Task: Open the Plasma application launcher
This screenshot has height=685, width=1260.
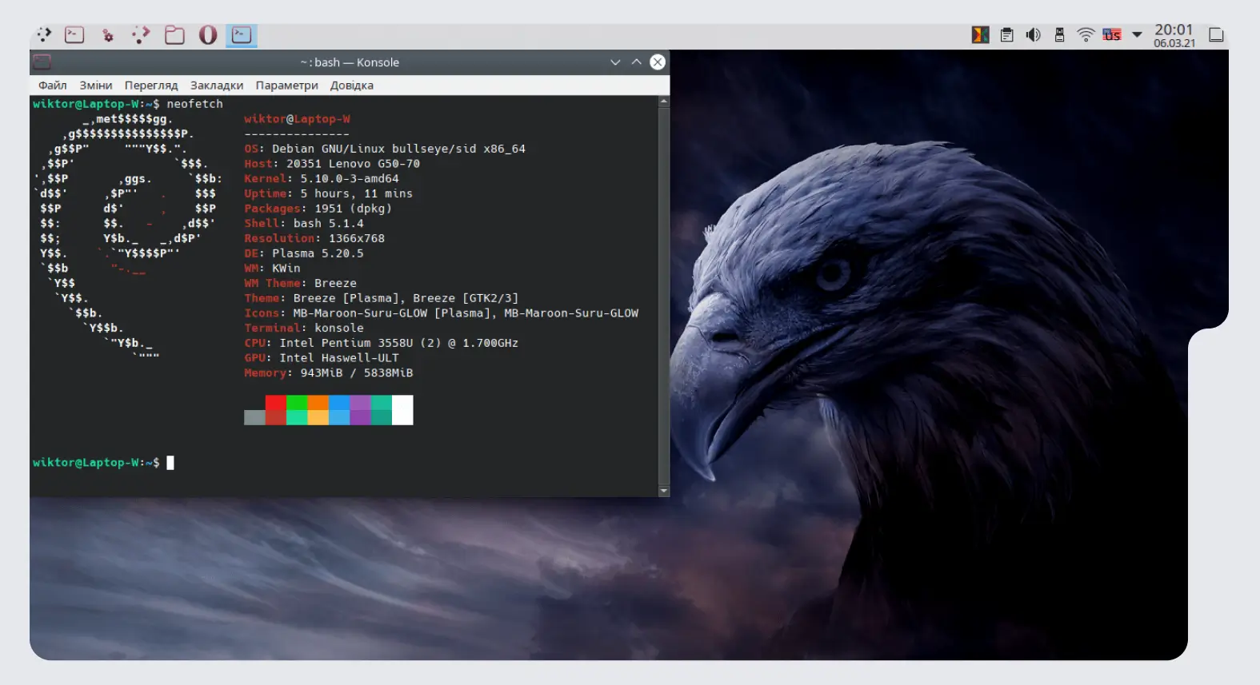Action: (43, 34)
